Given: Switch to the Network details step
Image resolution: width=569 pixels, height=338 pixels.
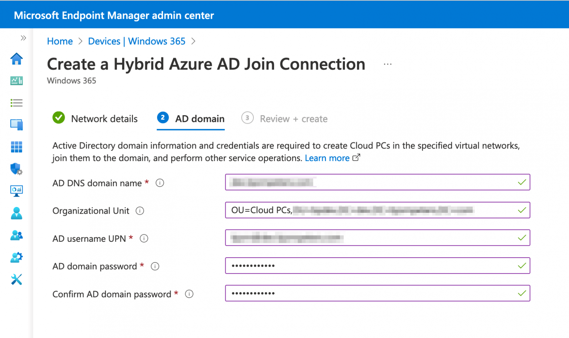Looking at the screenshot, I should pos(104,118).
